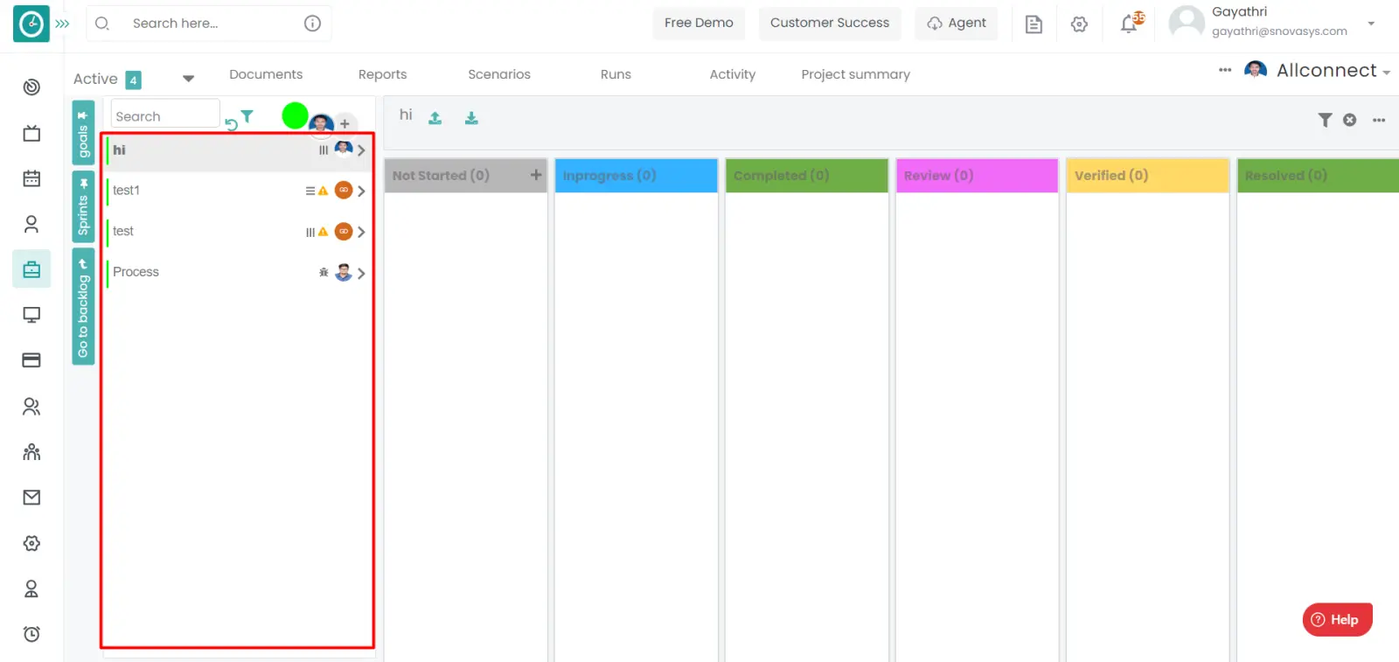Open notifications bell with 55 badge
The width and height of the screenshot is (1399, 662).
1131,23
